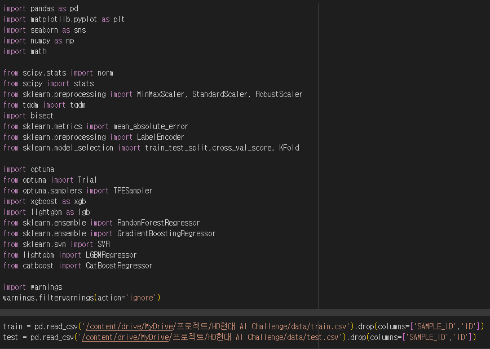Image resolution: width=490 pixels, height=349 pixels.
Task: Click the 'import warnings' line
Action: pos(33,287)
